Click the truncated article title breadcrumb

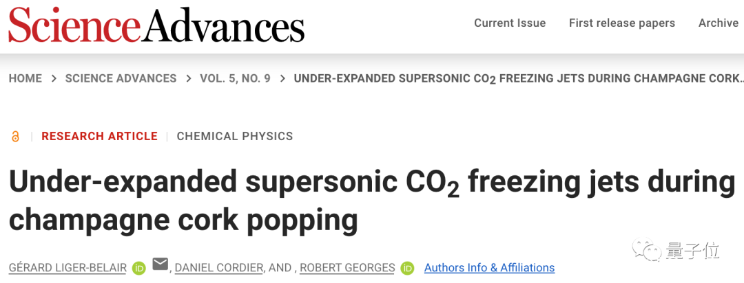pyautogui.click(x=518, y=78)
